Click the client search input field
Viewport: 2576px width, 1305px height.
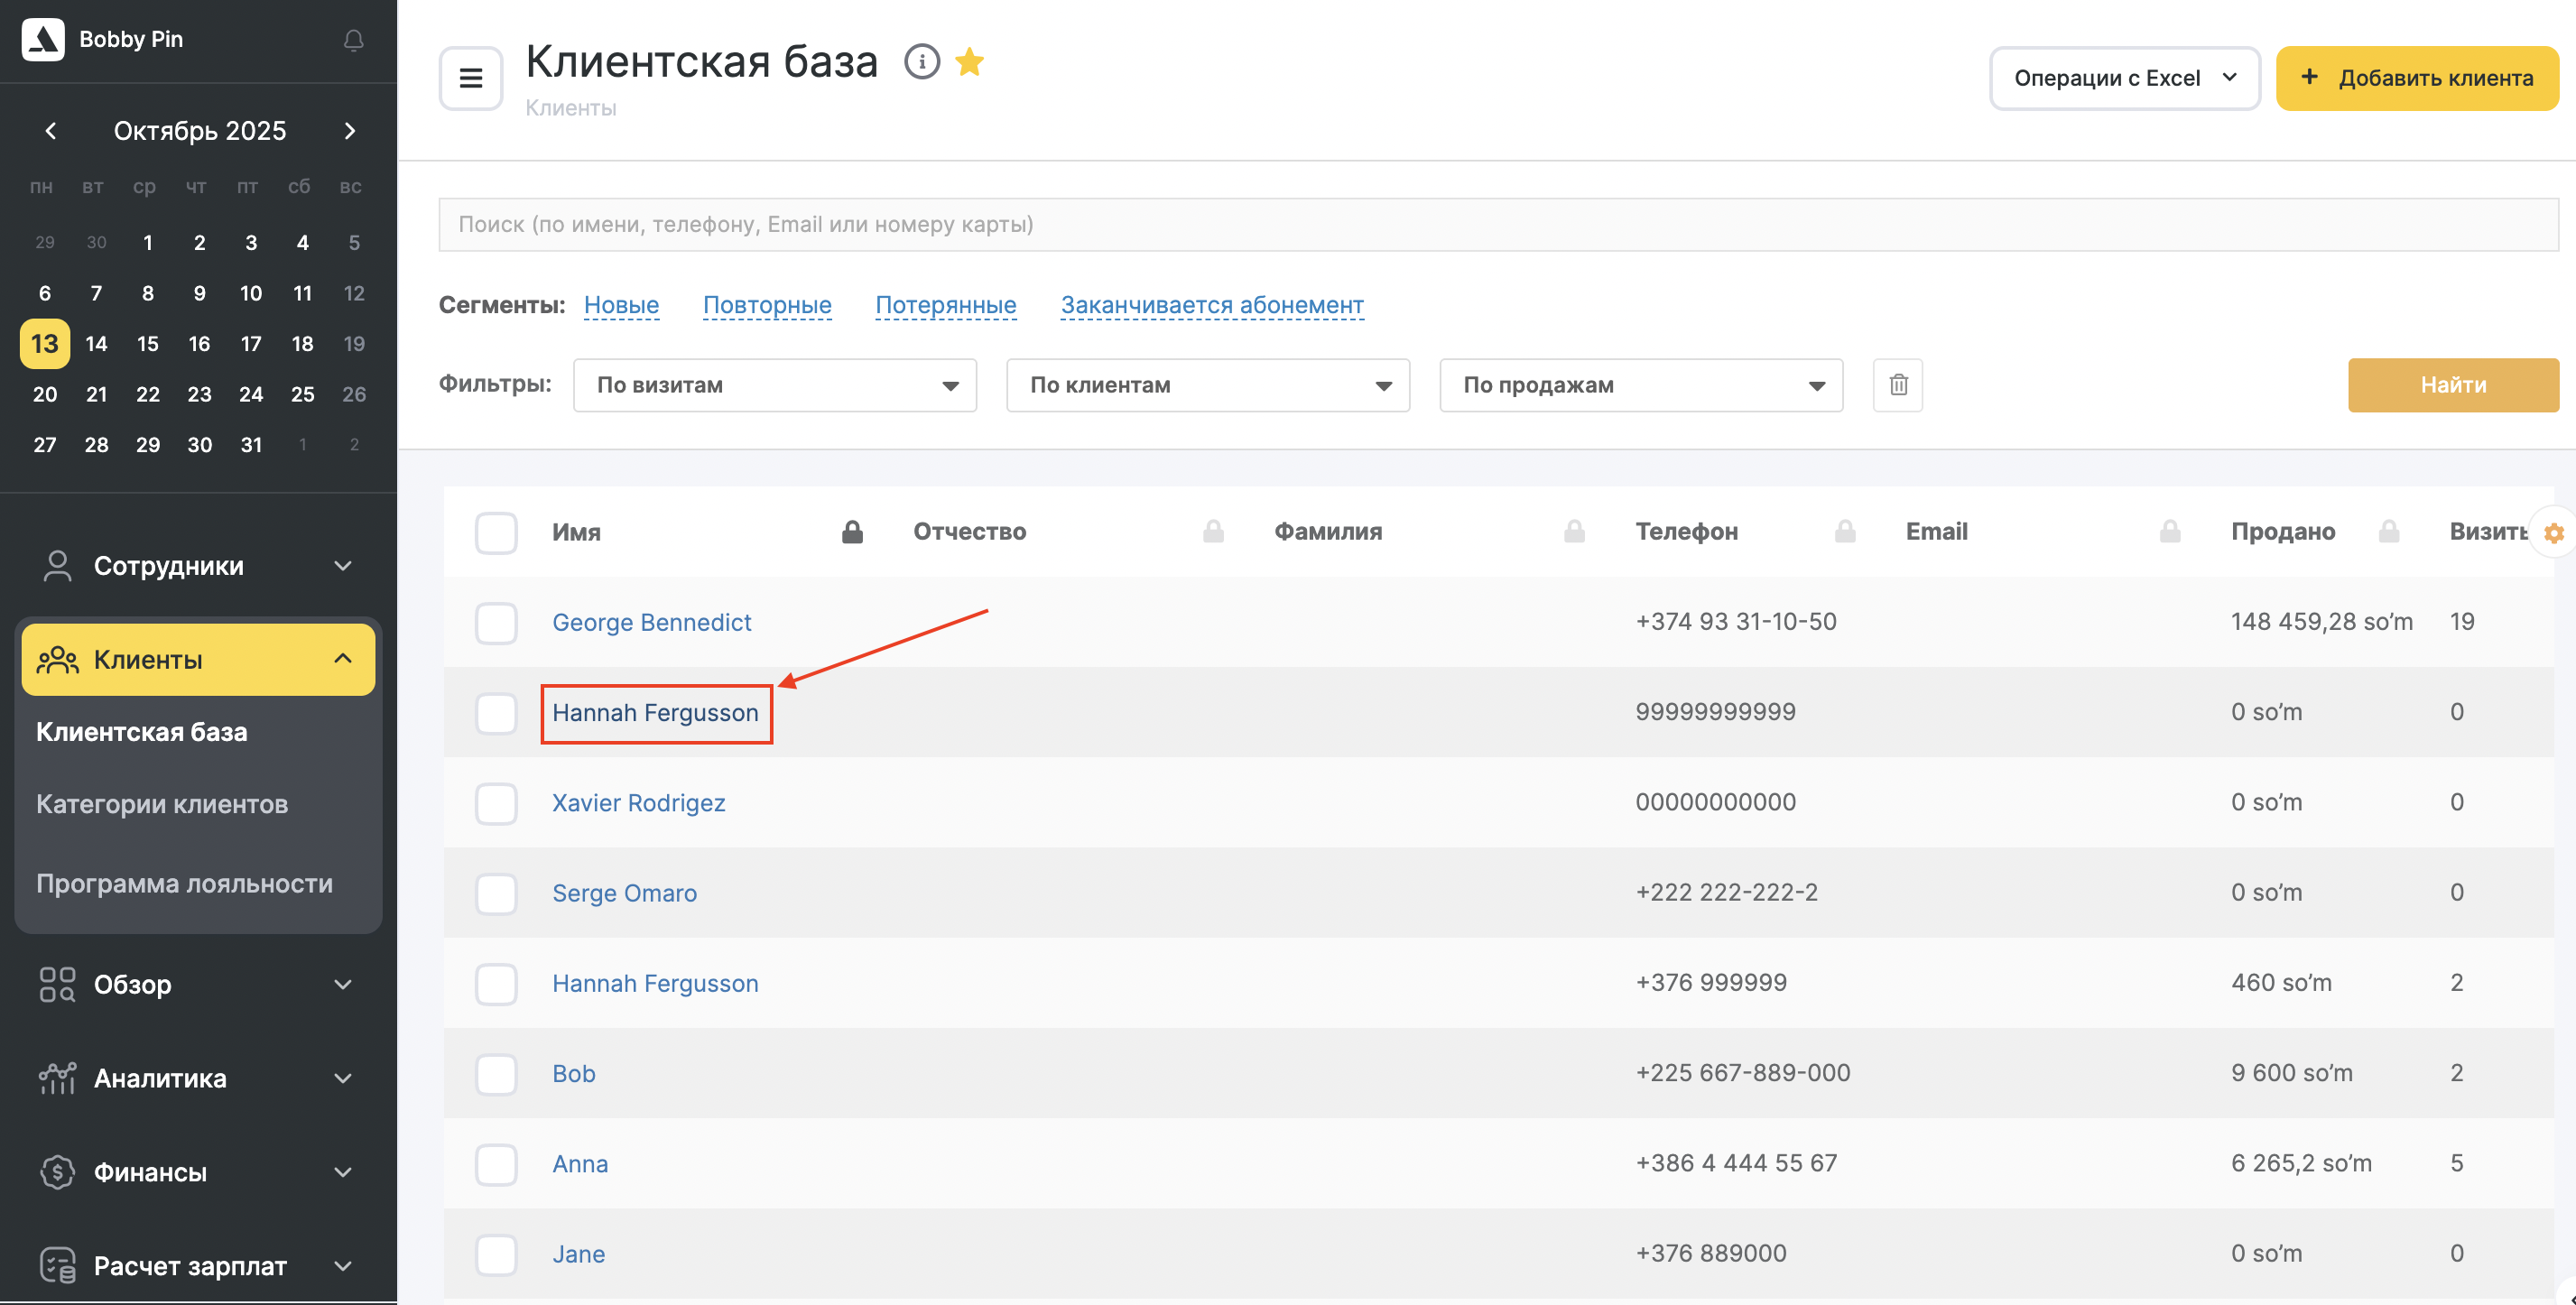pyautogui.click(x=1497, y=224)
